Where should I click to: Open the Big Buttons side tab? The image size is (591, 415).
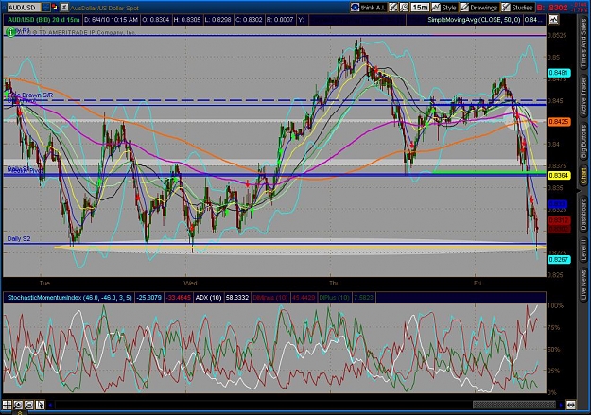pos(583,142)
